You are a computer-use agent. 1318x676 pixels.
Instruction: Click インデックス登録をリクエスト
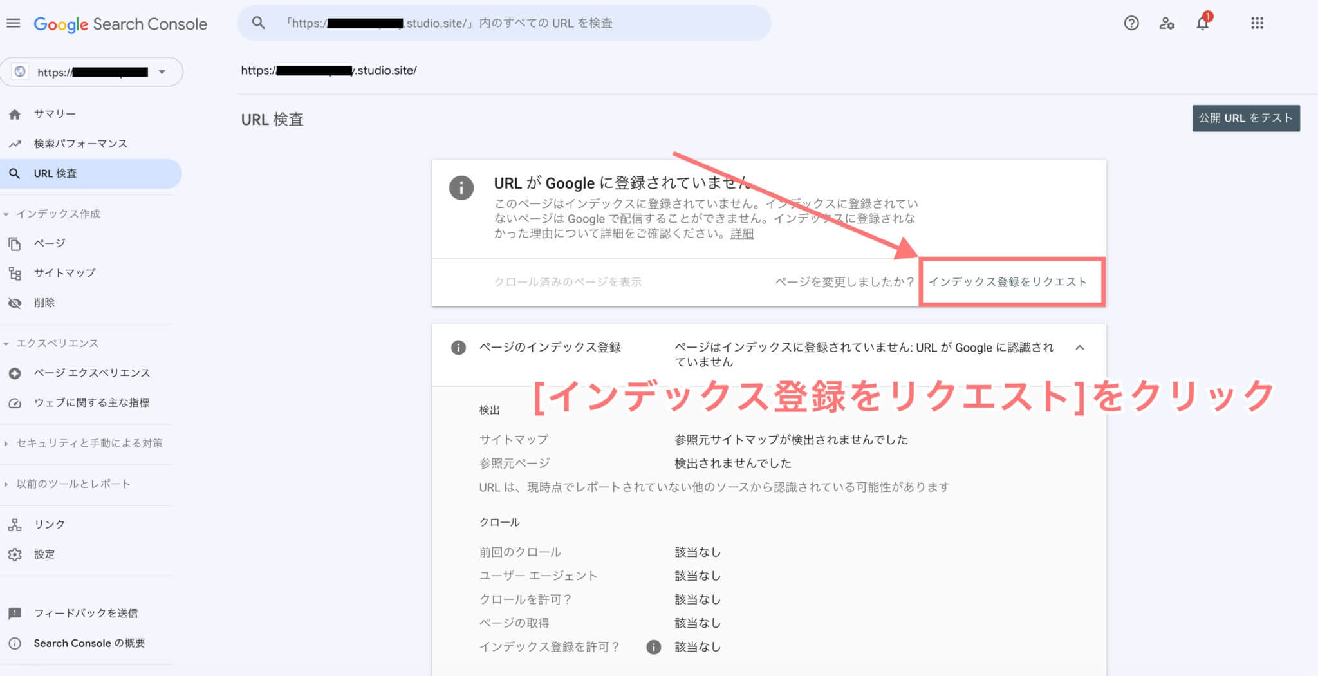click(x=1007, y=282)
